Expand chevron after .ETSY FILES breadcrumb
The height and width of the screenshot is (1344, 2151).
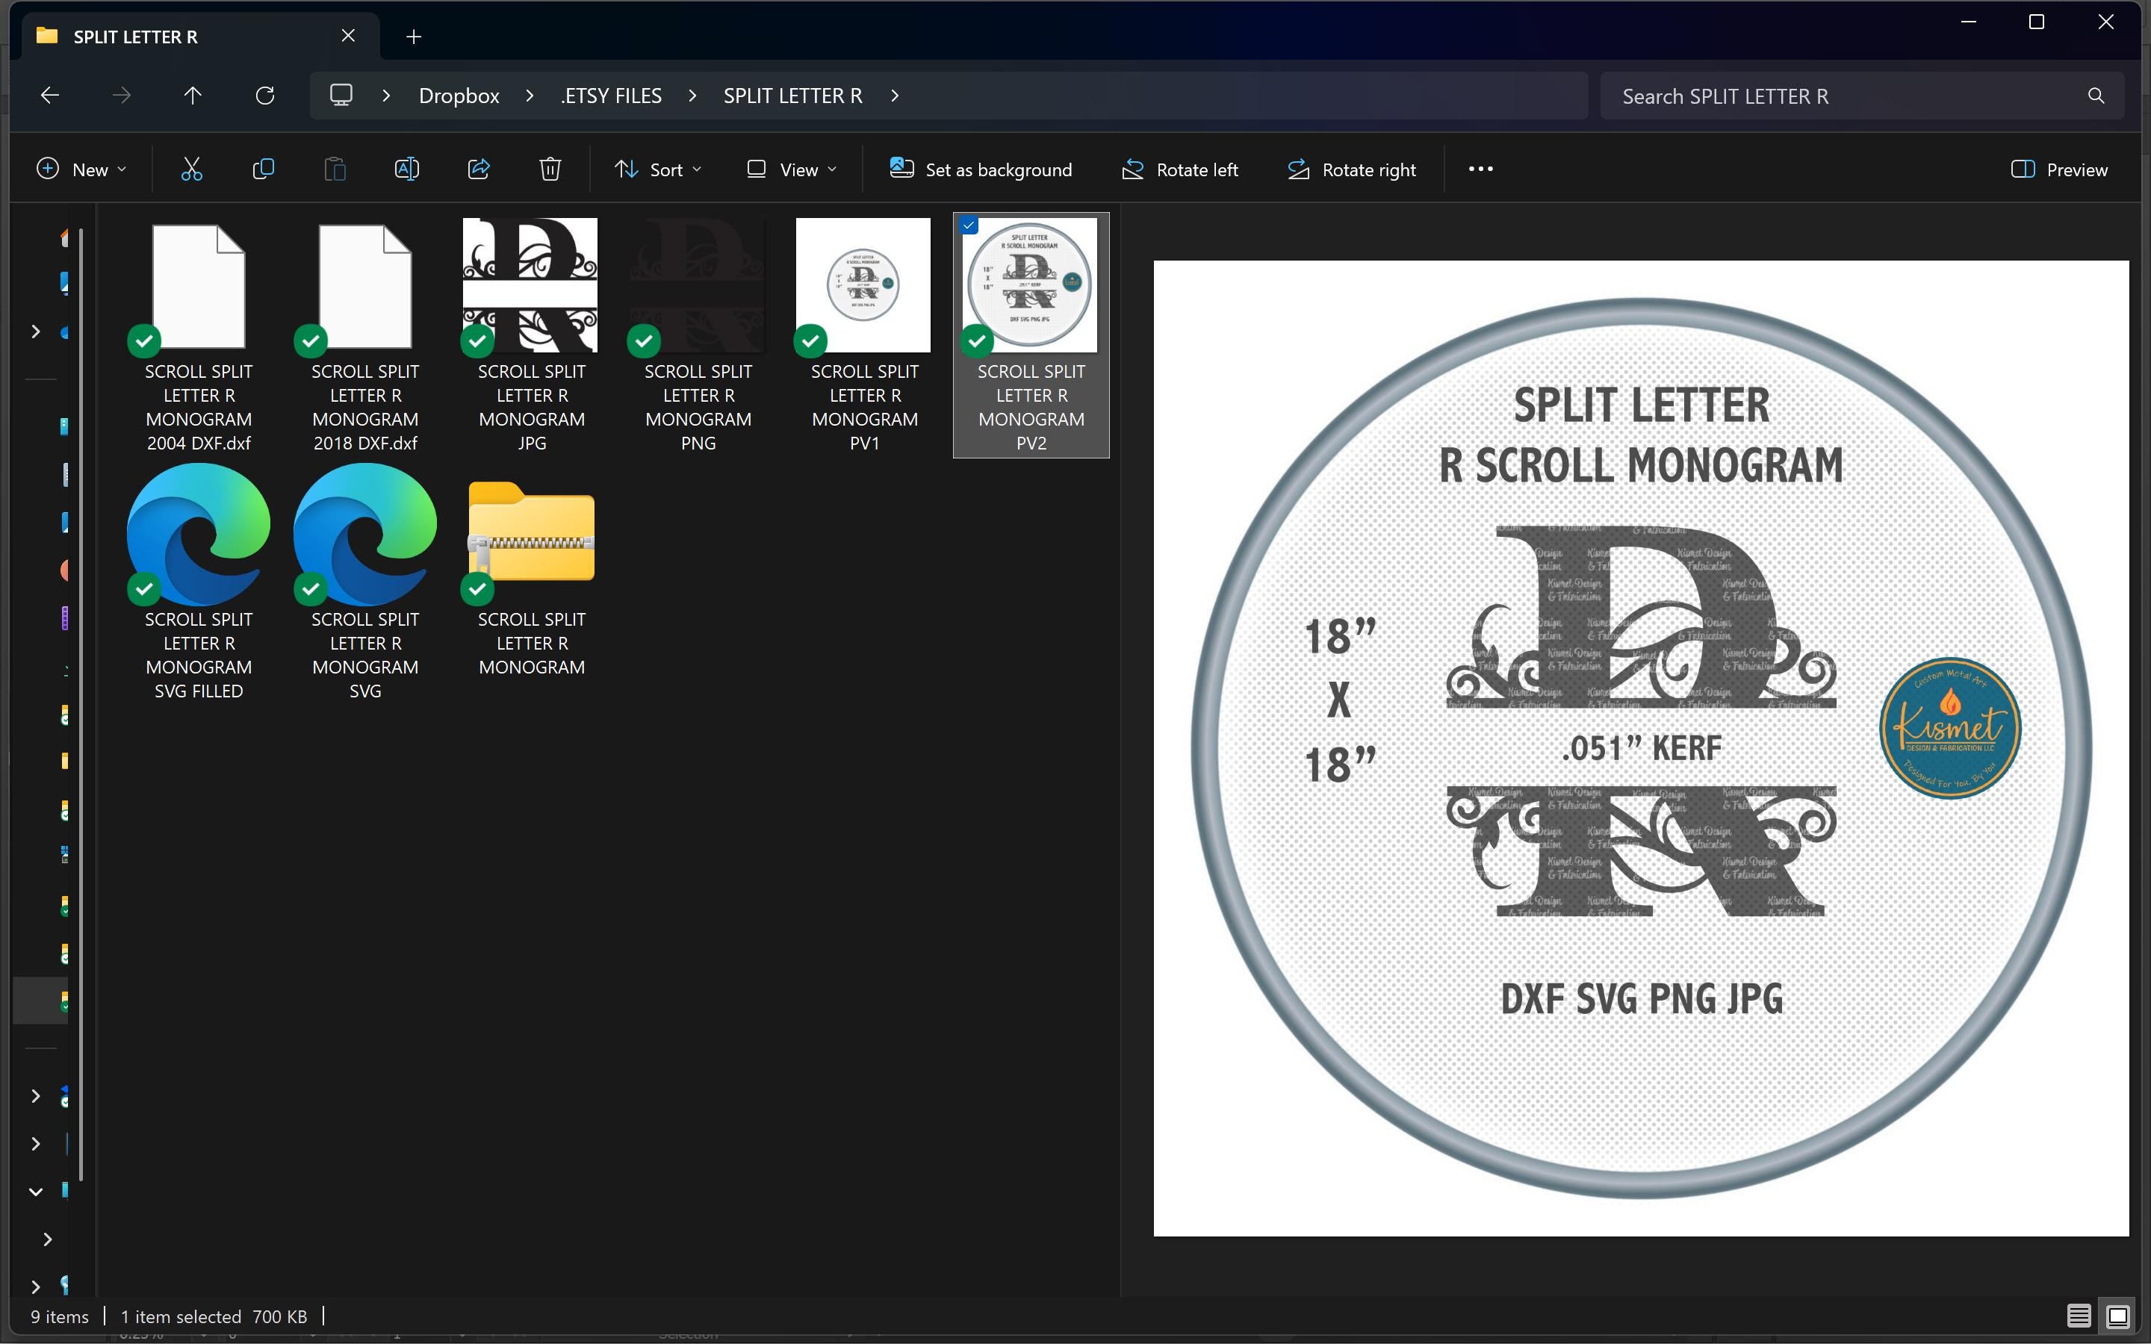[692, 95]
